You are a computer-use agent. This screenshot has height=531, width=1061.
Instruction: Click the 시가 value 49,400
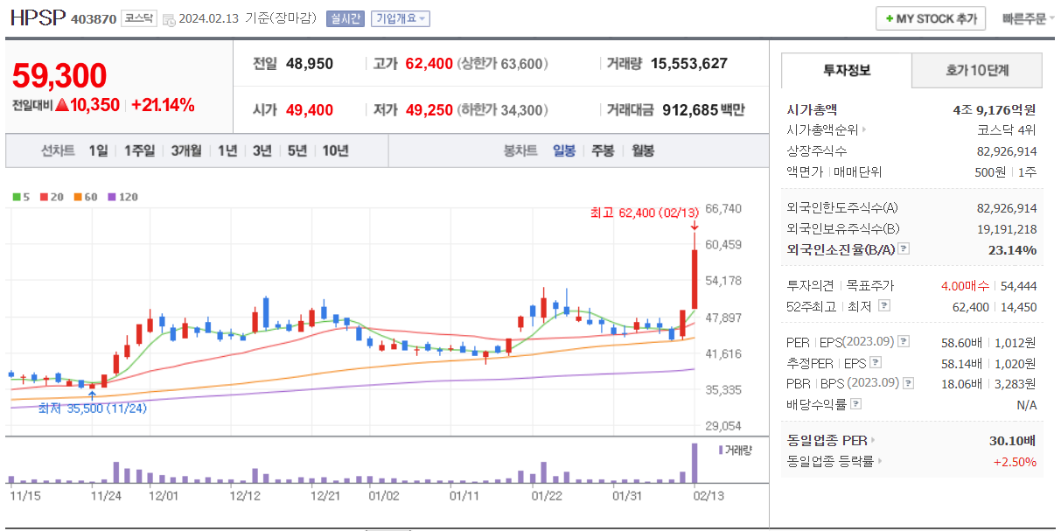(310, 110)
